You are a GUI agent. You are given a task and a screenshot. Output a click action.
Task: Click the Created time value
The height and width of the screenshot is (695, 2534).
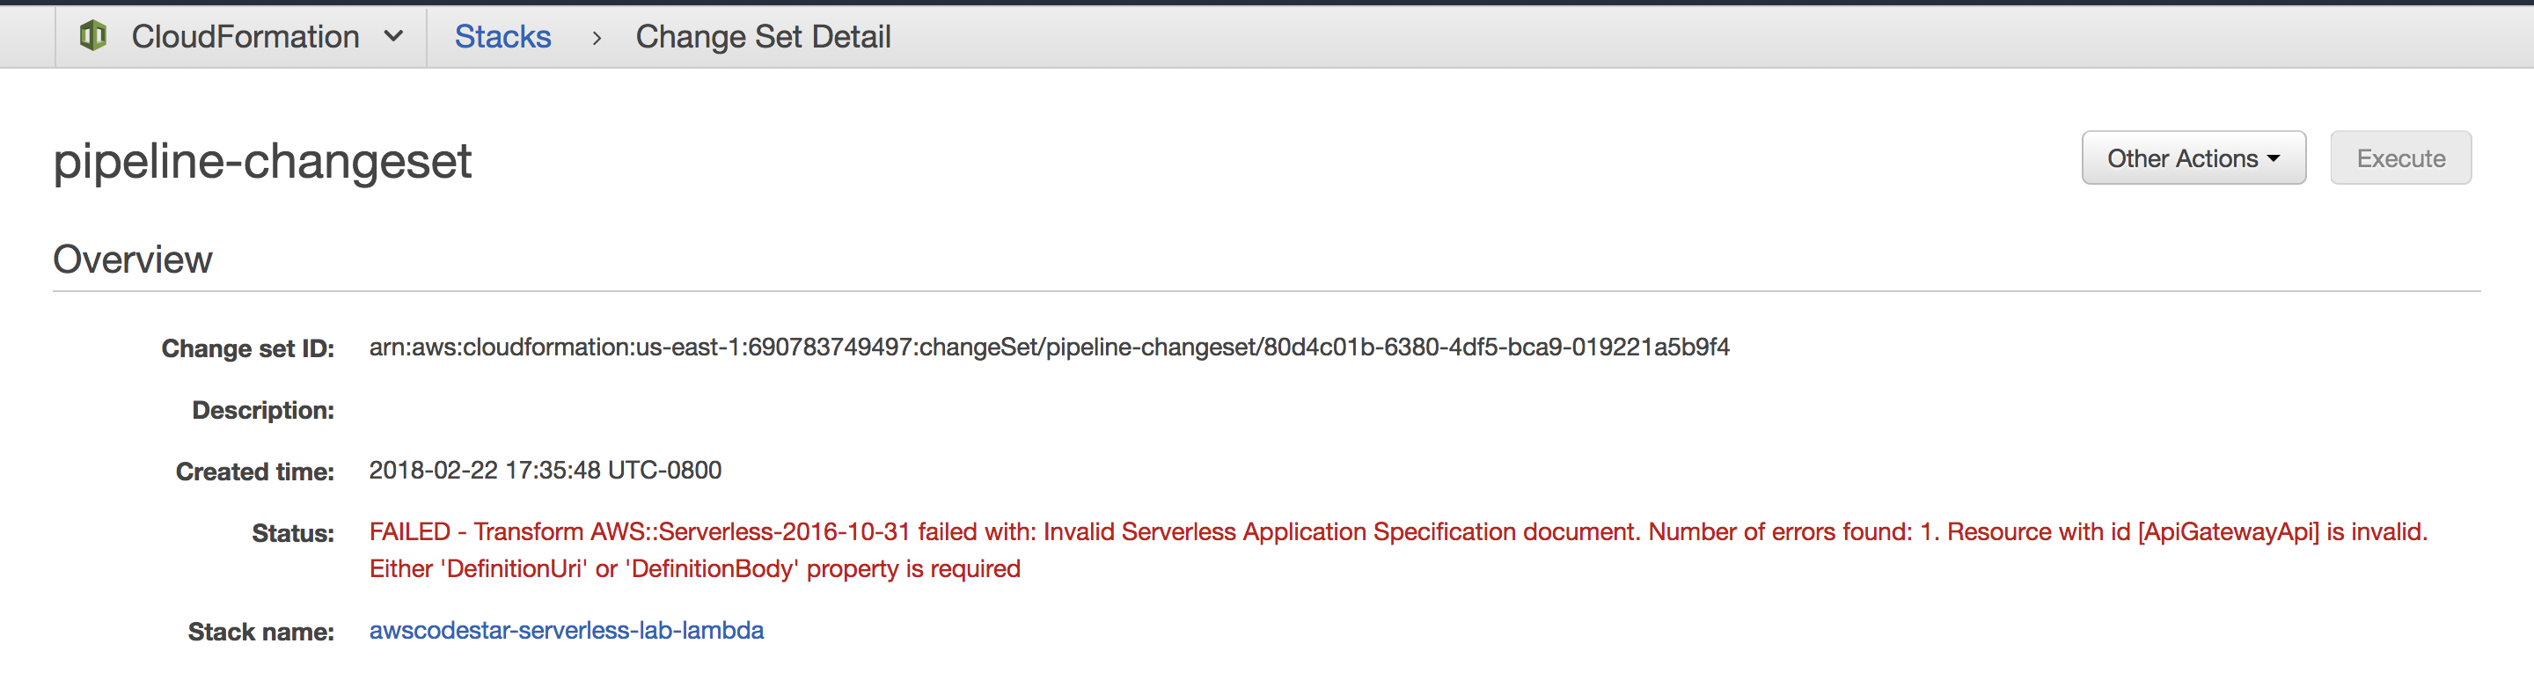[x=545, y=470]
